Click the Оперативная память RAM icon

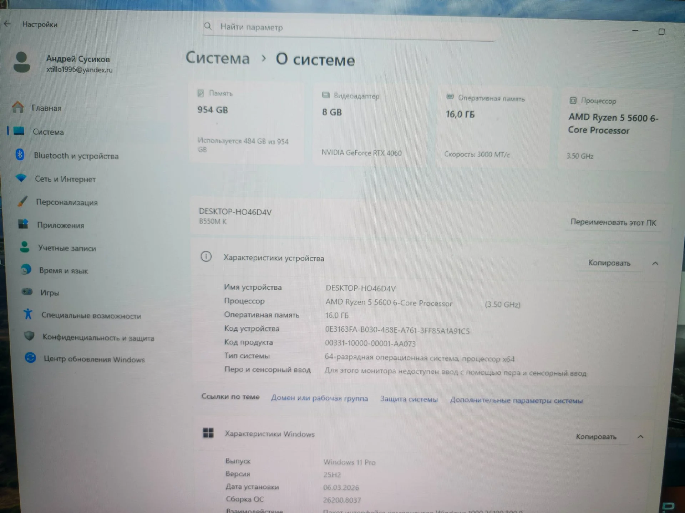click(450, 97)
